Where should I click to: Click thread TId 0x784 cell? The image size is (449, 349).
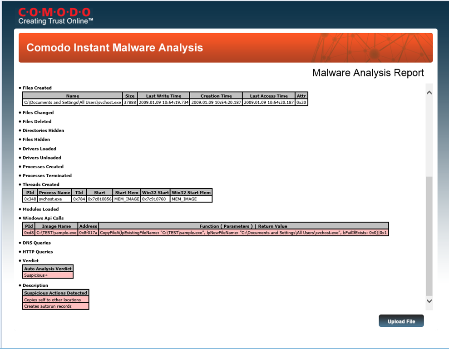(79, 199)
